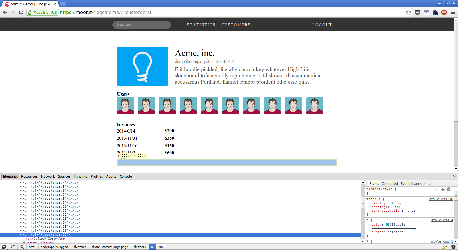
Task: Select div#customers-page.page in the breadcrumb
Action: pos(110,247)
